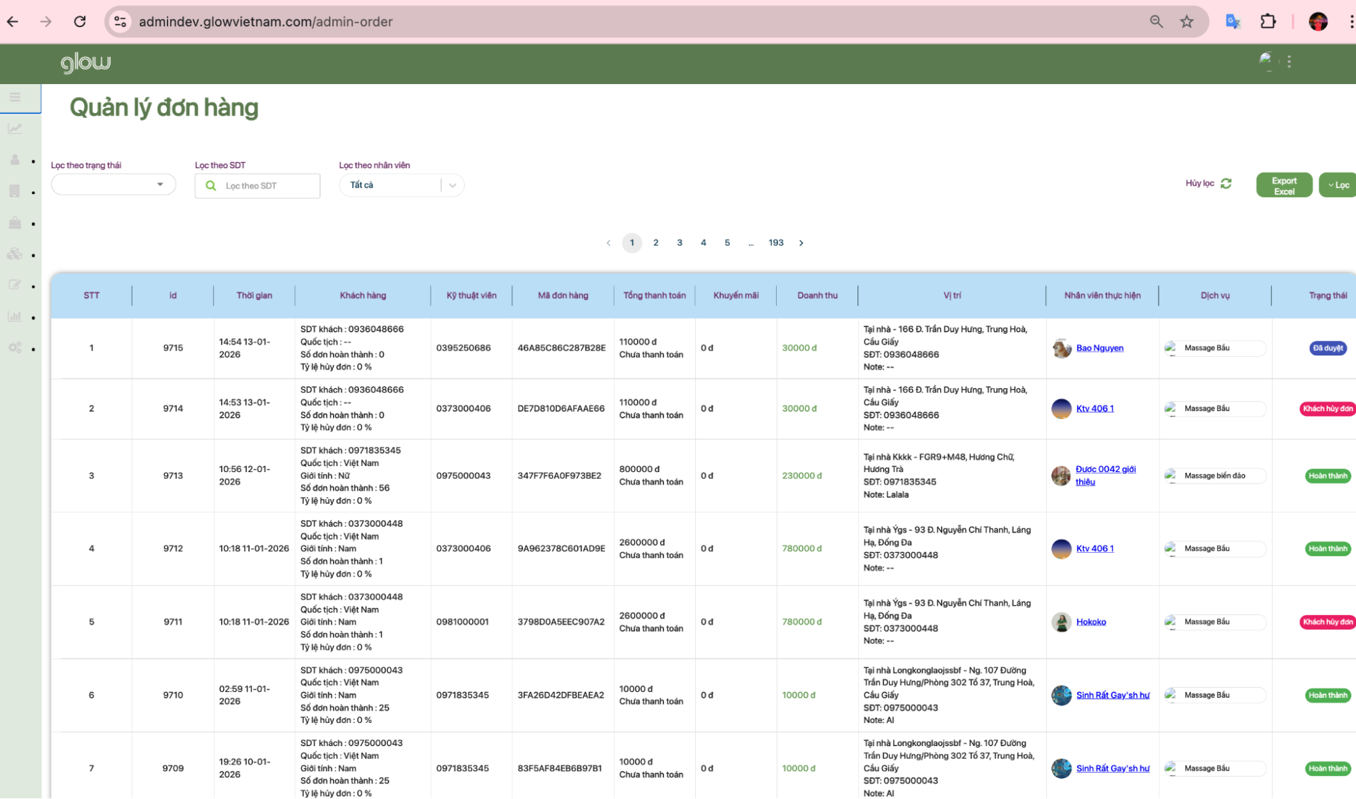Expand the Lọc theo nhân viên dropdown
Image resolution: width=1356 pixels, height=799 pixels.
pyautogui.click(x=401, y=185)
